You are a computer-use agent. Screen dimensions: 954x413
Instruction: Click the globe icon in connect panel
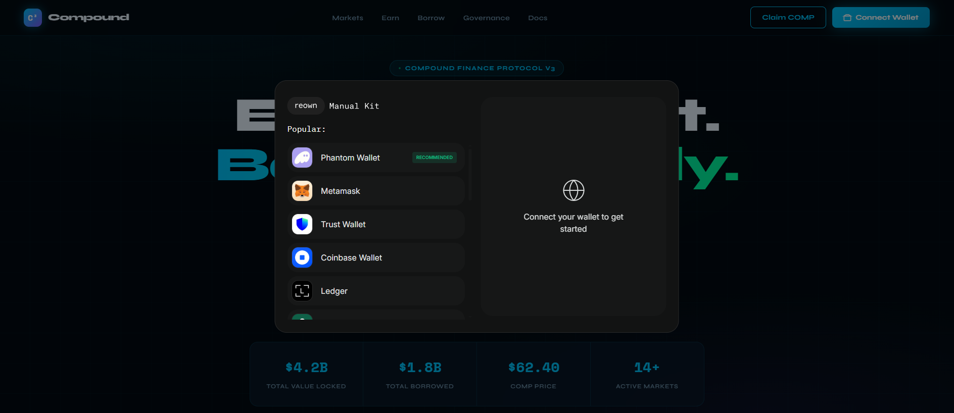point(574,190)
